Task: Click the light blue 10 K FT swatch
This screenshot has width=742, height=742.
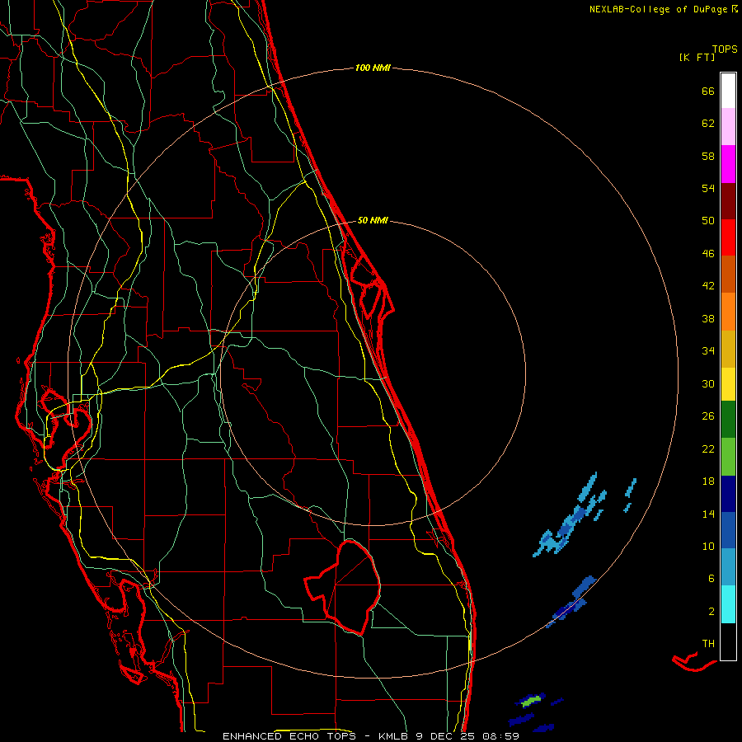Action: (x=728, y=567)
